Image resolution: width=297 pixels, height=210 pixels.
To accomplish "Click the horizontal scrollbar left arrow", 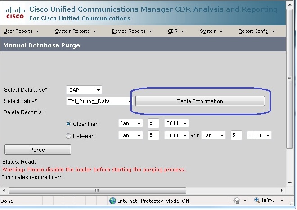I will coord(4,190).
